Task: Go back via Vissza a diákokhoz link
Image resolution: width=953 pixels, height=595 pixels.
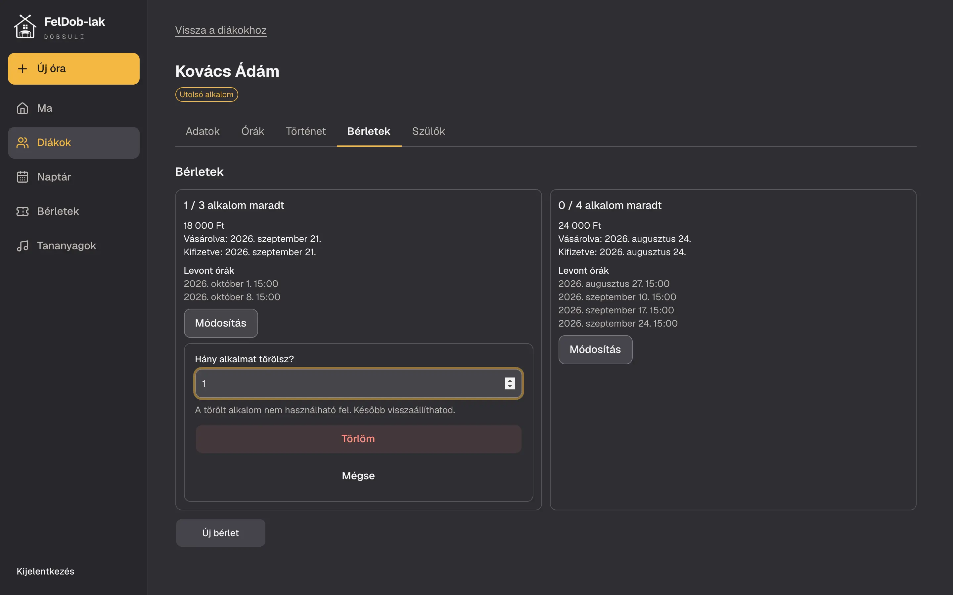Action: pos(220,30)
